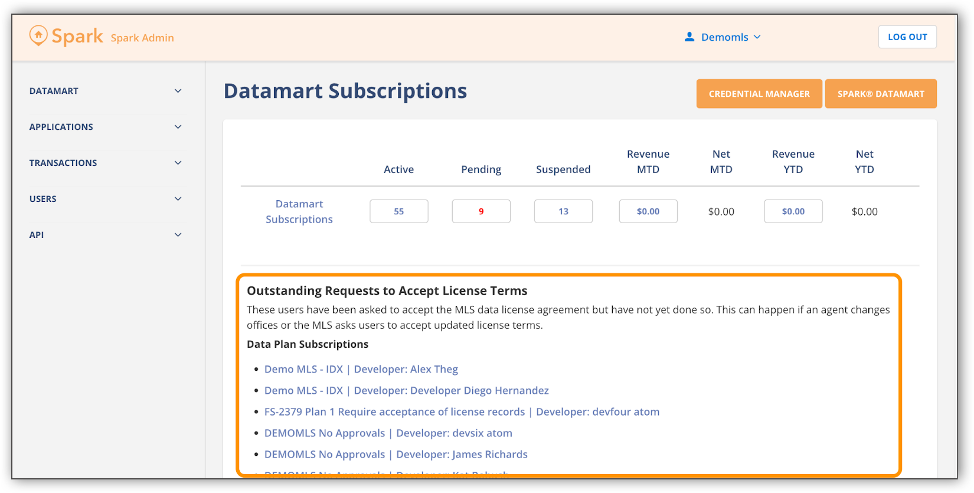Click the user profile icon beside Demomls
The width and height of the screenshot is (974, 493).
[689, 37]
